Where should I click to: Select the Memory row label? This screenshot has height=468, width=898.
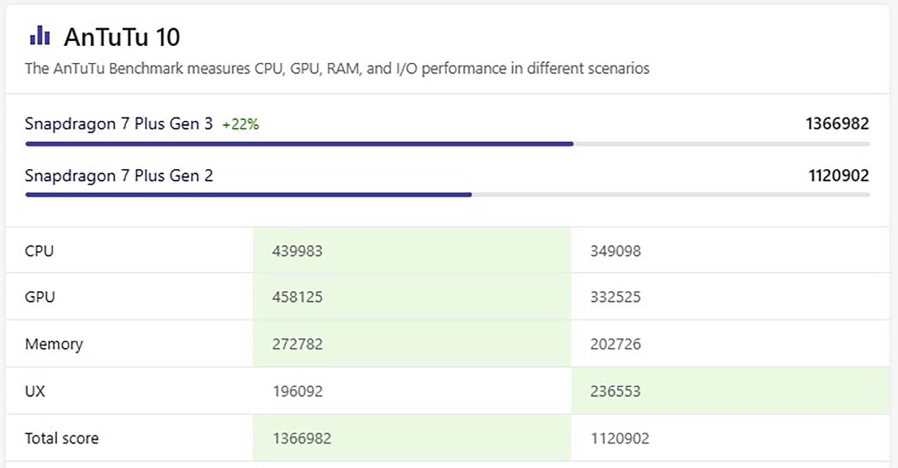(x=54, y=344)
